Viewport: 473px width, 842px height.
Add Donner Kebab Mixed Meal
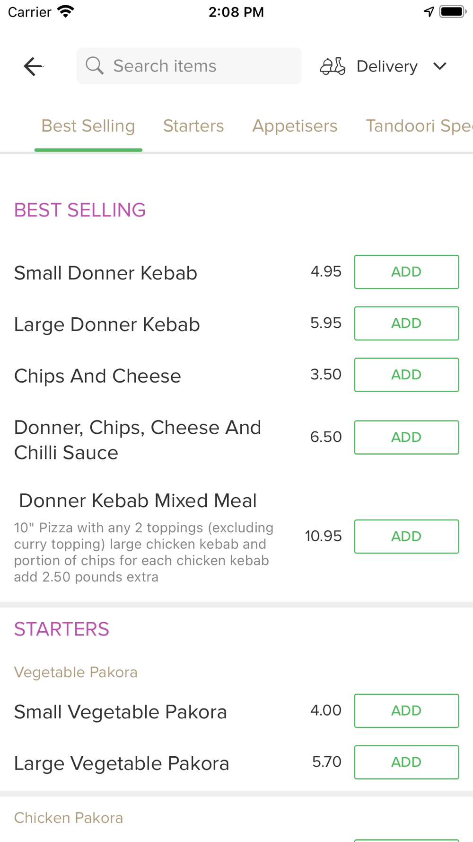click(406, 537)
